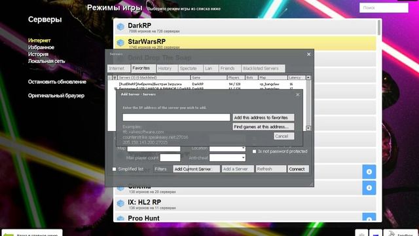Viewport: 419px width, 236px height.
Task: Click the server list scroll up arrow
Action: (x=308, y=77)
